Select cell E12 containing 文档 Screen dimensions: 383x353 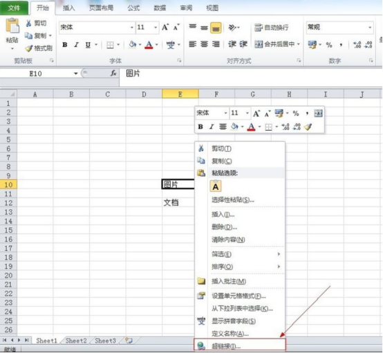coord(180,202)
